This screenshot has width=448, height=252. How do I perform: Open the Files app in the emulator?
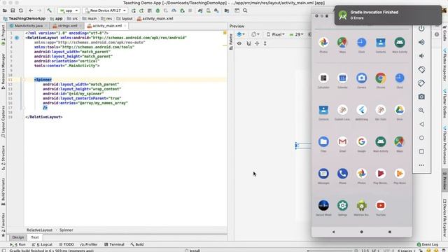pos(323,141)
